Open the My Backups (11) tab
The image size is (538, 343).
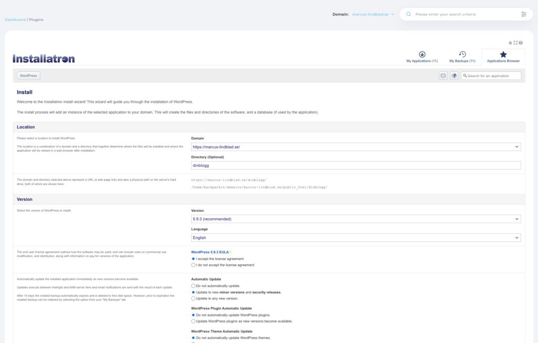pos(462,57)
